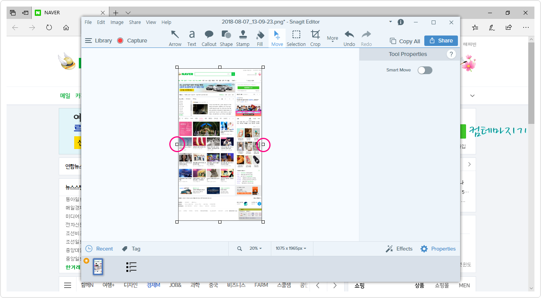The image size is (541, 298).
Task: Go to Edge home page
Action: (66, 27)
